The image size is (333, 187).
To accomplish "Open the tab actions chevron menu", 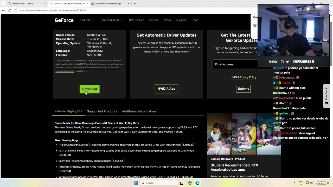I will pyautogui.click(x=3, y=4).
